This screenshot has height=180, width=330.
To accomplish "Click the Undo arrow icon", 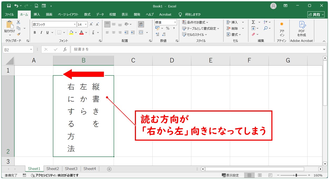I will (x=17, y=6).
